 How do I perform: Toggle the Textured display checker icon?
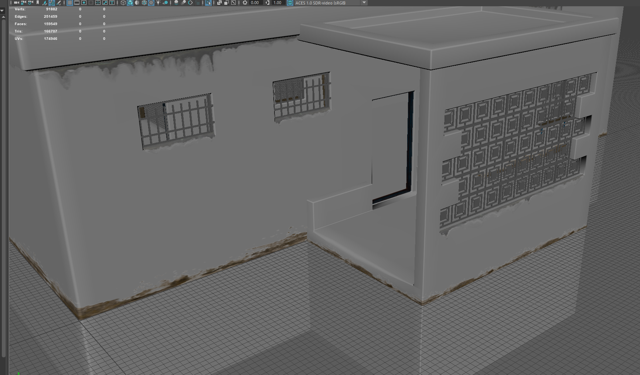(x=151, y=3)
